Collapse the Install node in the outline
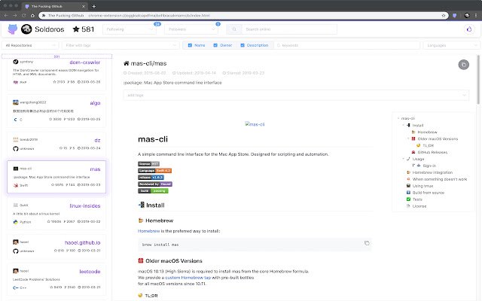This screenshot has width=482, height=301. point(404,126)
